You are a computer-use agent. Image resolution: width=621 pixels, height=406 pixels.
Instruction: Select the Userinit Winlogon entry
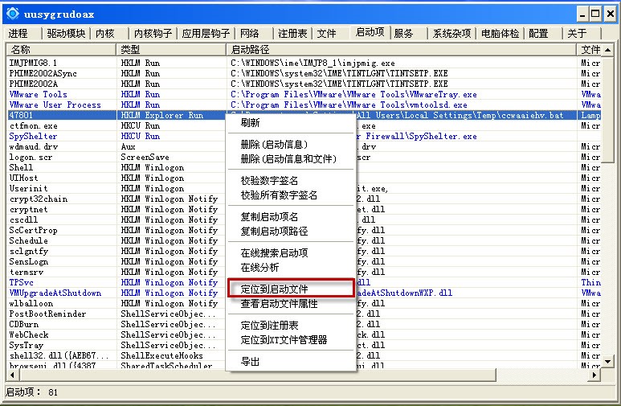[x=304, y=188]
